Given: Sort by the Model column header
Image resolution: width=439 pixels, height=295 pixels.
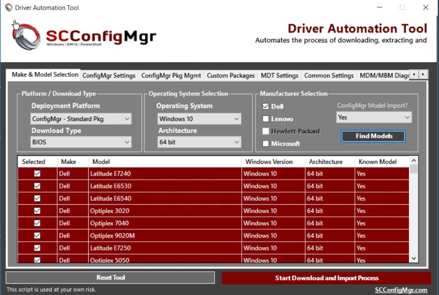Looking at the screenshot, I should pyautogui.click(x=165, y=162).
